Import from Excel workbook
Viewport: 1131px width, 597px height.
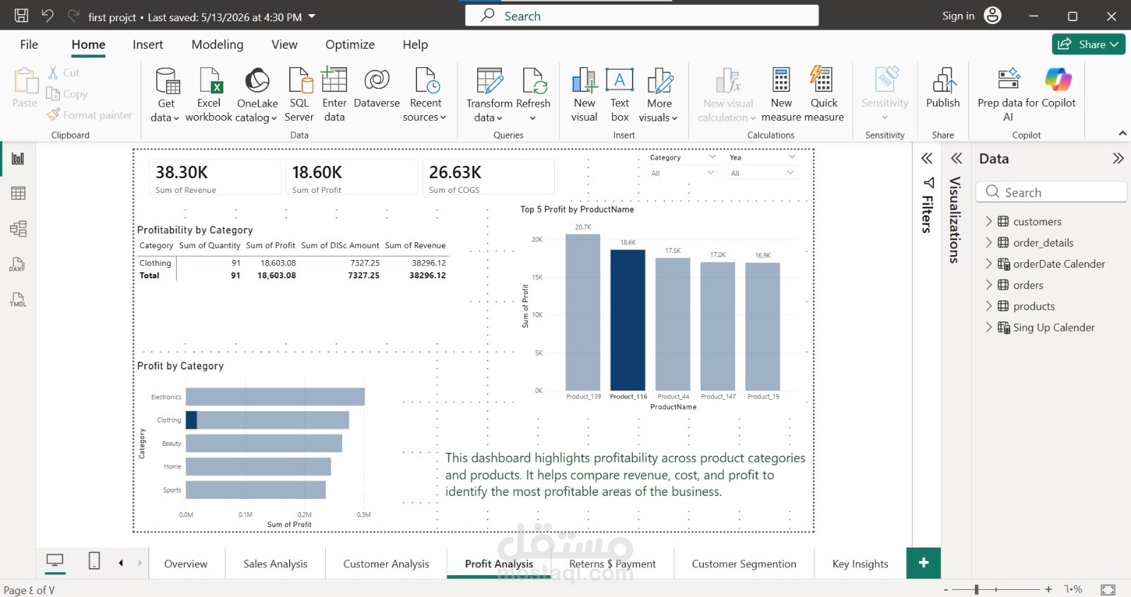point(209,95)
